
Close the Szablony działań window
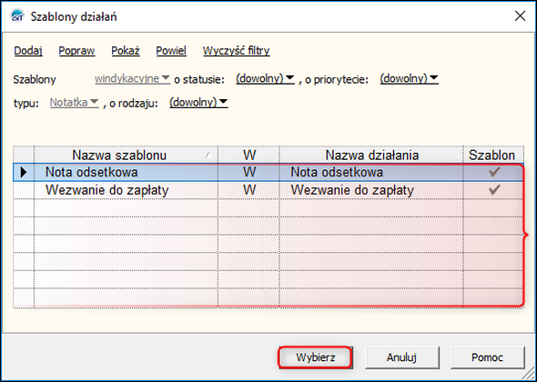[520, 16]
